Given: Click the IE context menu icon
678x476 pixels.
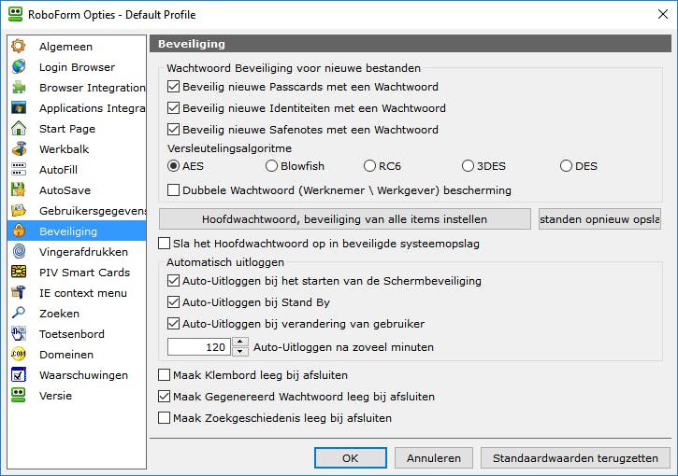Looking at the screenshot, I should point(19,292).
